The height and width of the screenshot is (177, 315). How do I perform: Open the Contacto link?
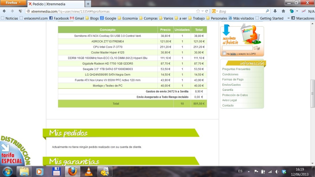(x=228, y=106)
